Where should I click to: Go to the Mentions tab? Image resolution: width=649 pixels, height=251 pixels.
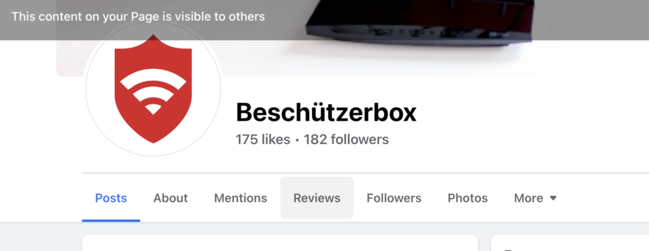click(x=240, y=198)
